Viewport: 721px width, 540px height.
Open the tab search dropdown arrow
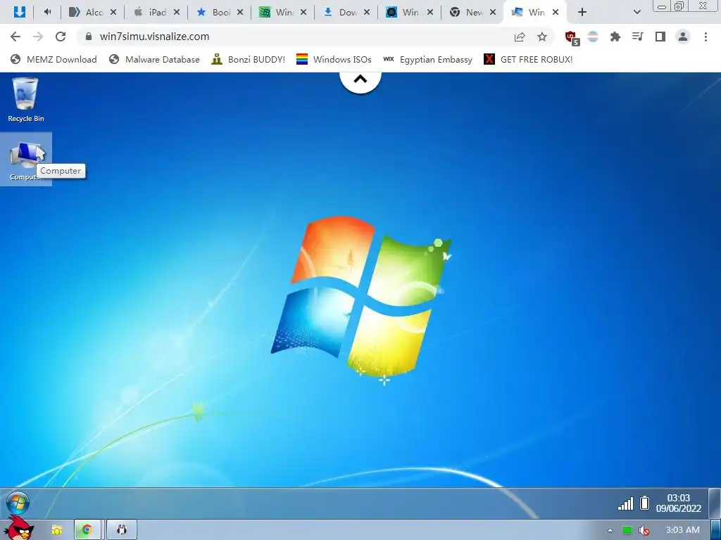(x=637, y=13)
